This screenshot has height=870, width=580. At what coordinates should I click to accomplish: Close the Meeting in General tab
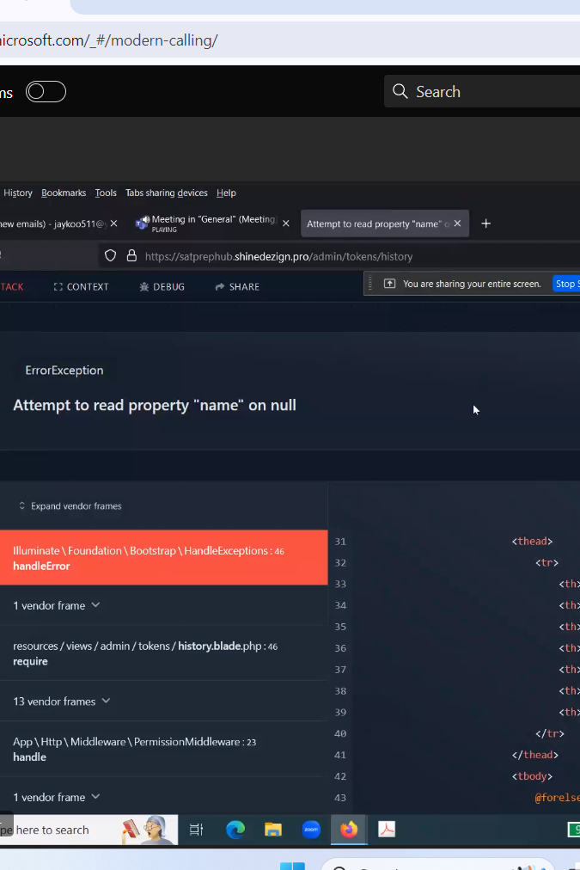(285, 223)
